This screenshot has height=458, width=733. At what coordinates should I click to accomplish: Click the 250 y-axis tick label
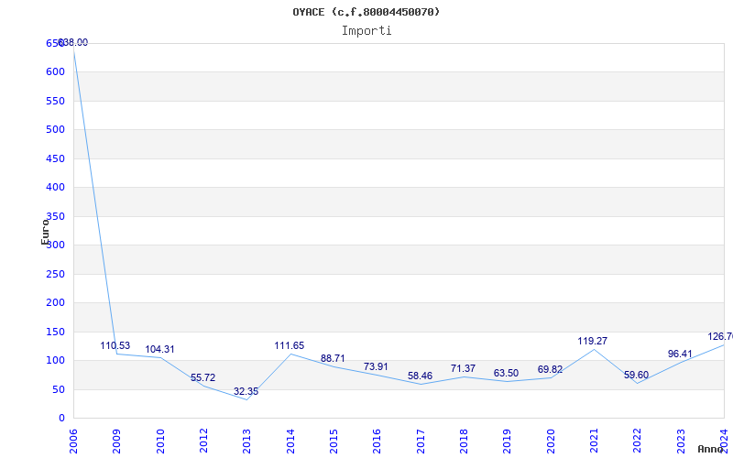[x=55, y=274]
